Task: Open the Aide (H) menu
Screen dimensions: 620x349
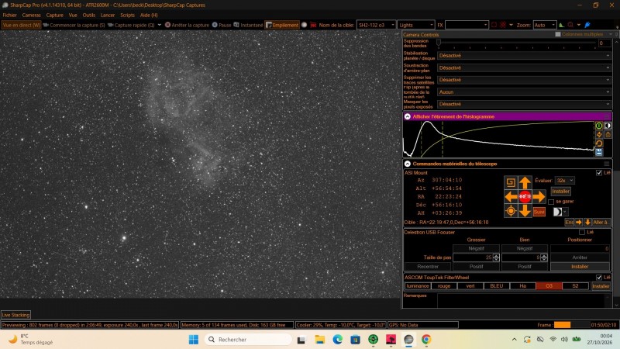Action: click(x=149, y=15)
